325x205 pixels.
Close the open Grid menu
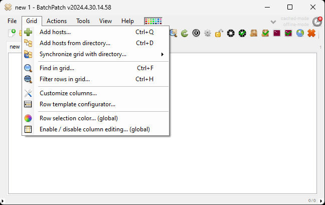(32, 21)
